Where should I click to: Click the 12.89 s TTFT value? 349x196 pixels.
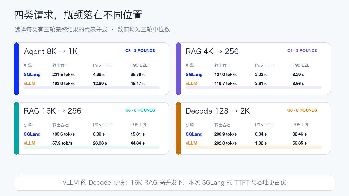pos(100,84)
